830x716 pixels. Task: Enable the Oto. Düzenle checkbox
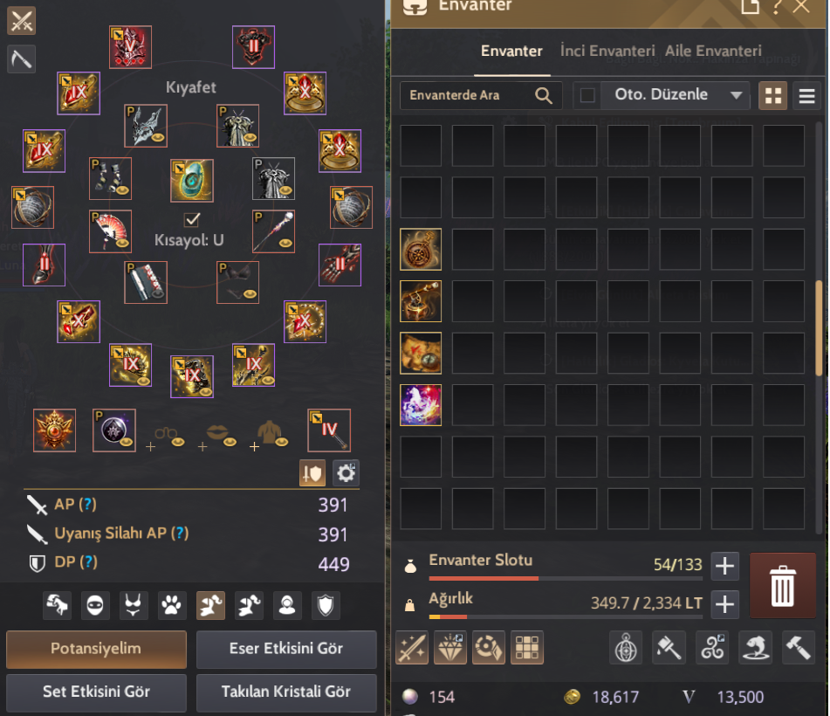[587, 95]
